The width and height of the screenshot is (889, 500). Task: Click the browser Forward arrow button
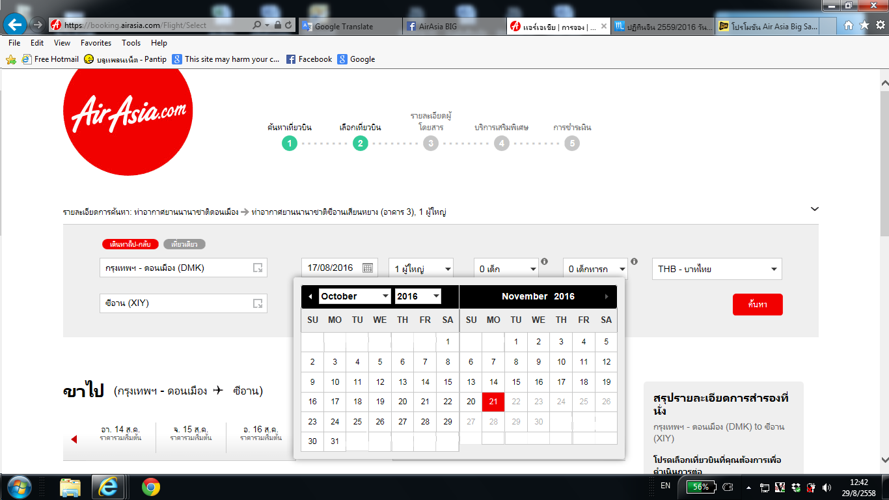38,25
